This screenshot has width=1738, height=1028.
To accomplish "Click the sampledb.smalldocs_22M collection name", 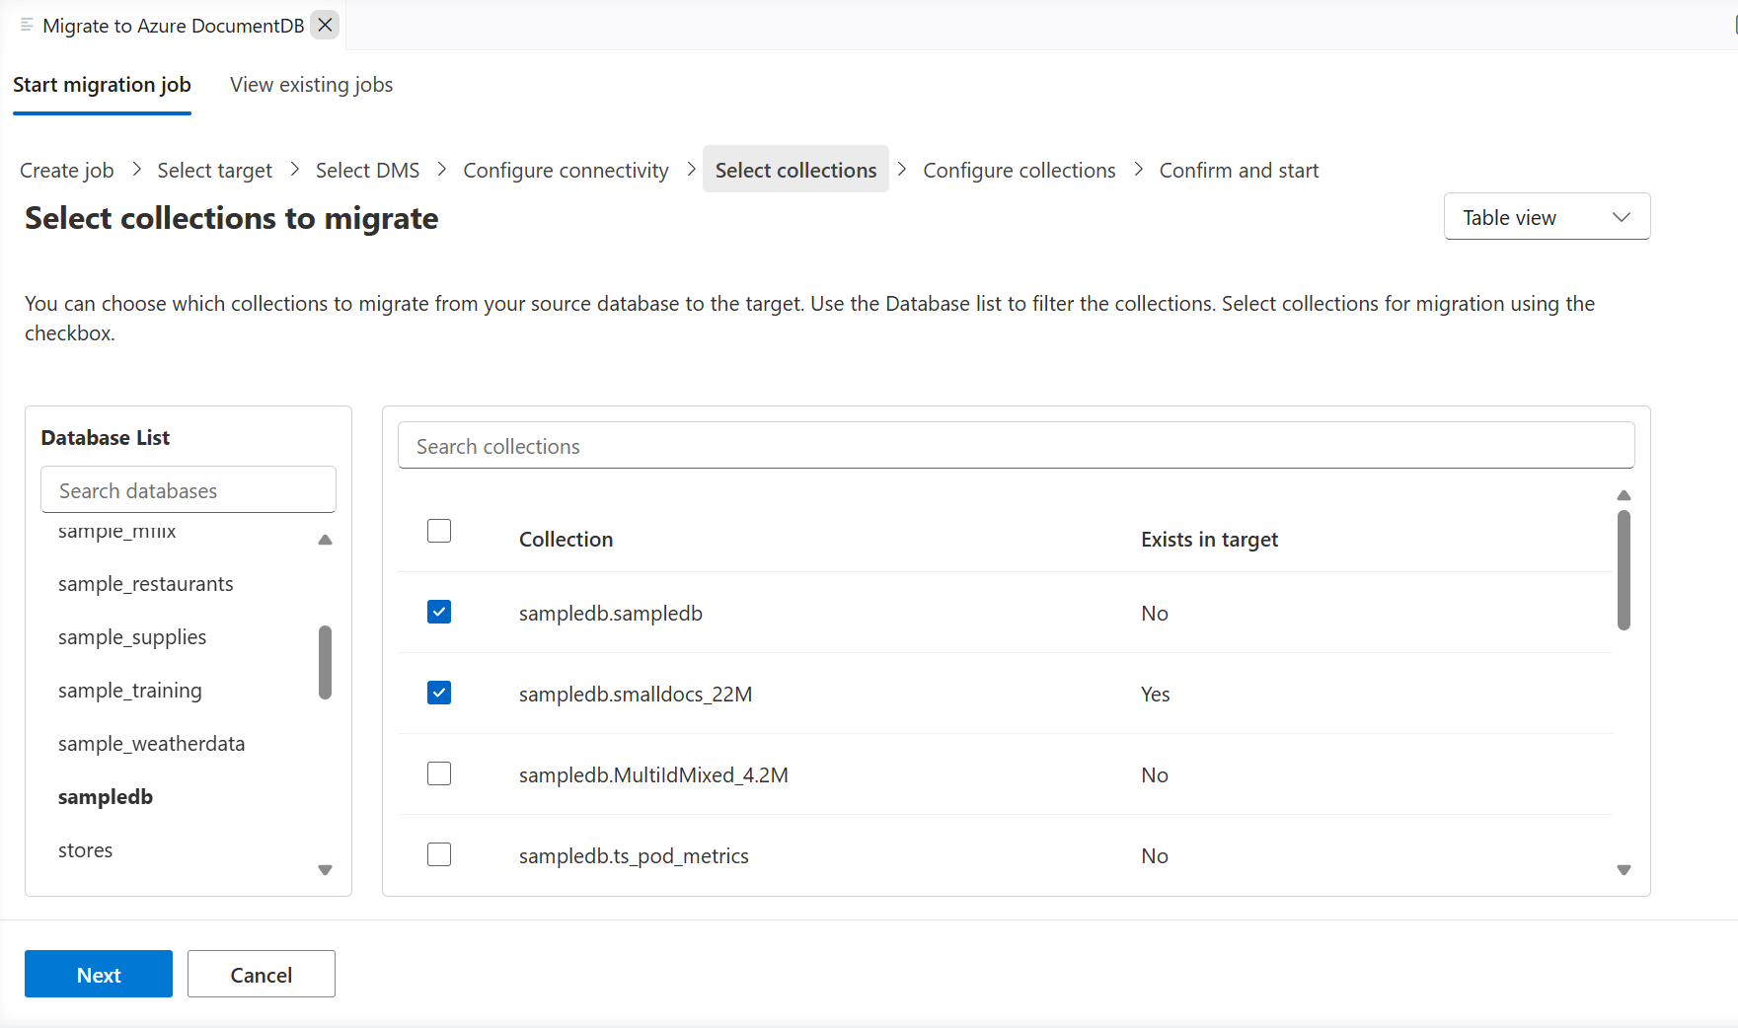I will pos(636,695).
